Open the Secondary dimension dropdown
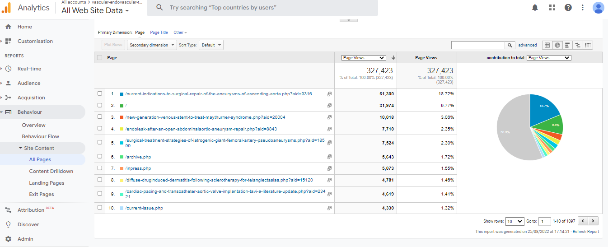The image size is (608, 247). [x=152, y=45]
